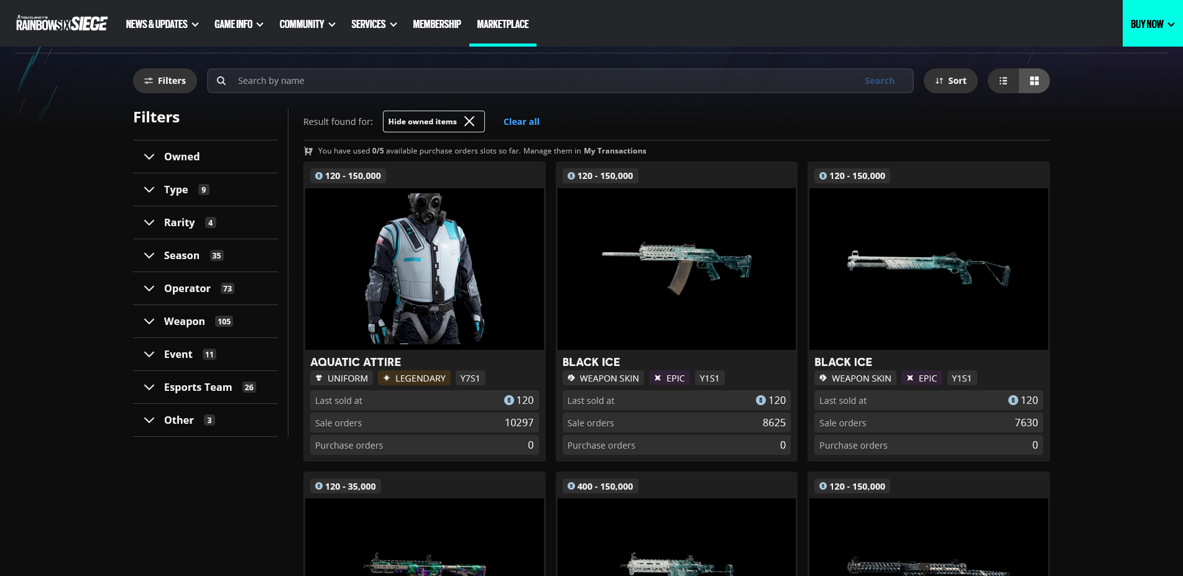Switch to grid view layout
Viewport: 1183px width, 576px height.
tap(1034, 81)
